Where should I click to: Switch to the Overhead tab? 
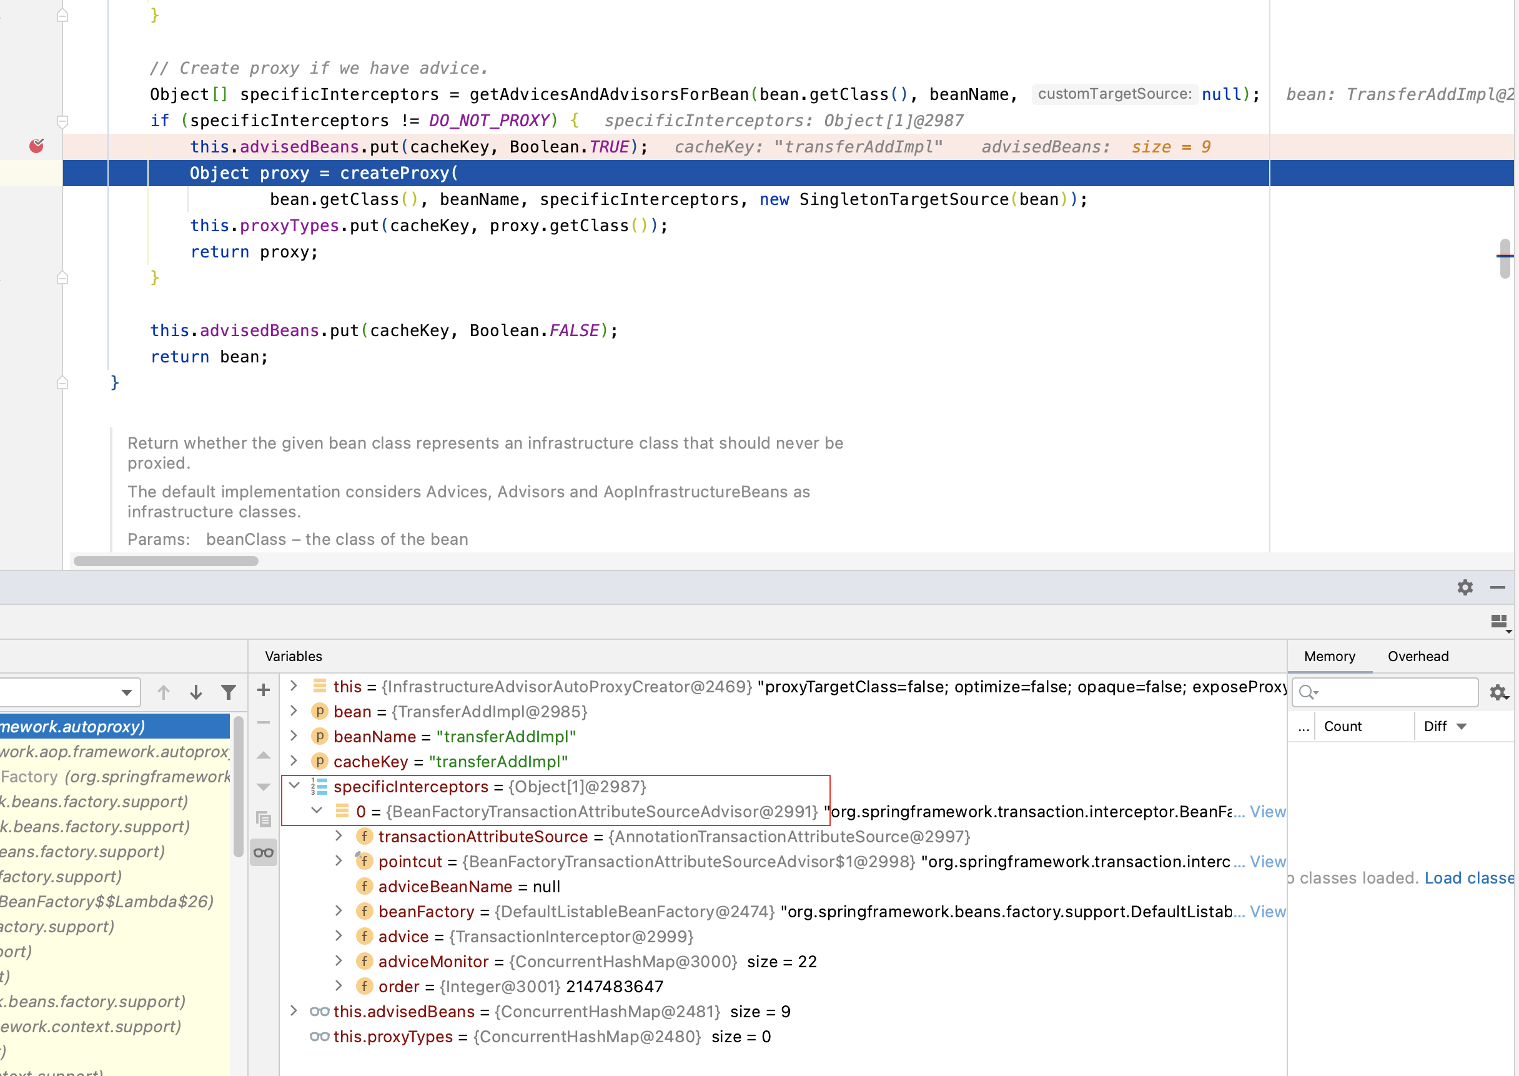pos(1418,656)
